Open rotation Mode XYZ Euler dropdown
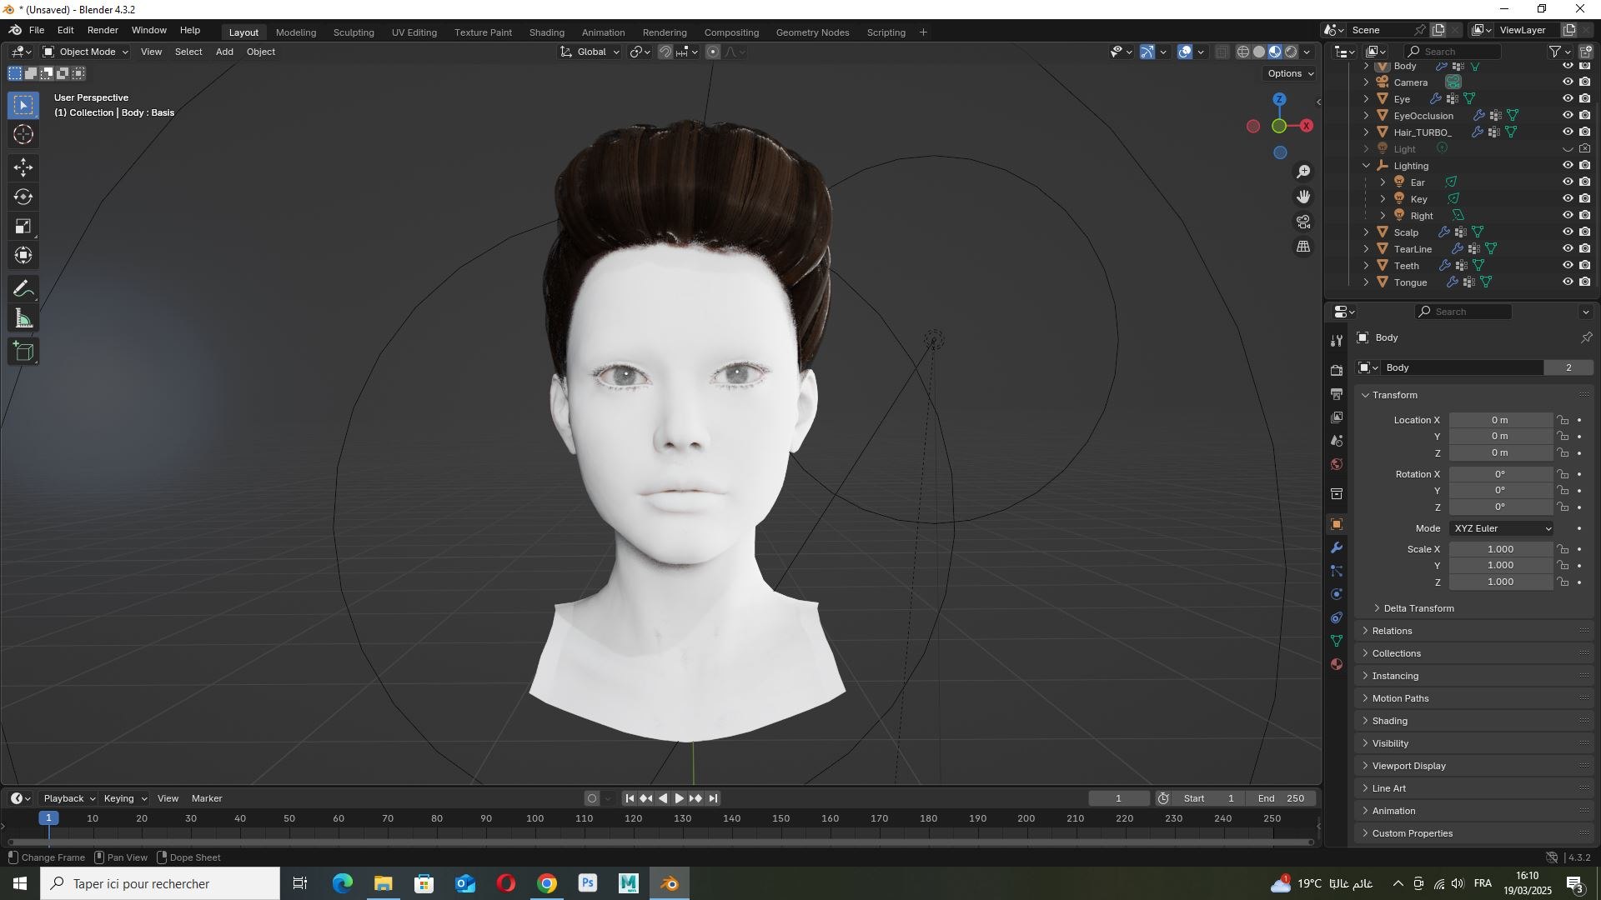The width and height of the screenshot is (1601, 900). coord(1502,528)
